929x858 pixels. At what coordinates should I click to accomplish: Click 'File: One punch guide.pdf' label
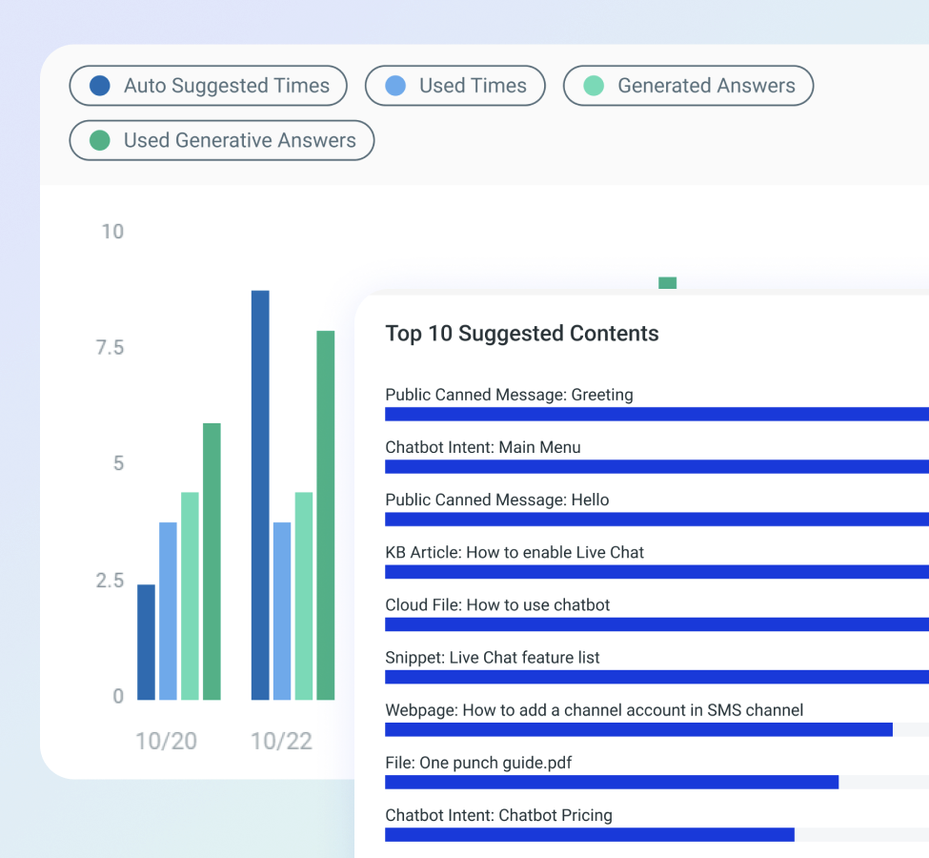point(478,763)
